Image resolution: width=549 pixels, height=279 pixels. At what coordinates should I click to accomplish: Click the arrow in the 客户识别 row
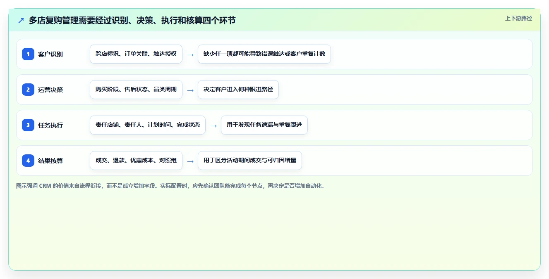coord(190,54)
